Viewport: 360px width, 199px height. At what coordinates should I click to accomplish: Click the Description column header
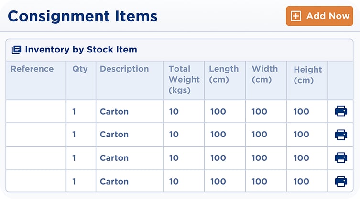[124, 69]
